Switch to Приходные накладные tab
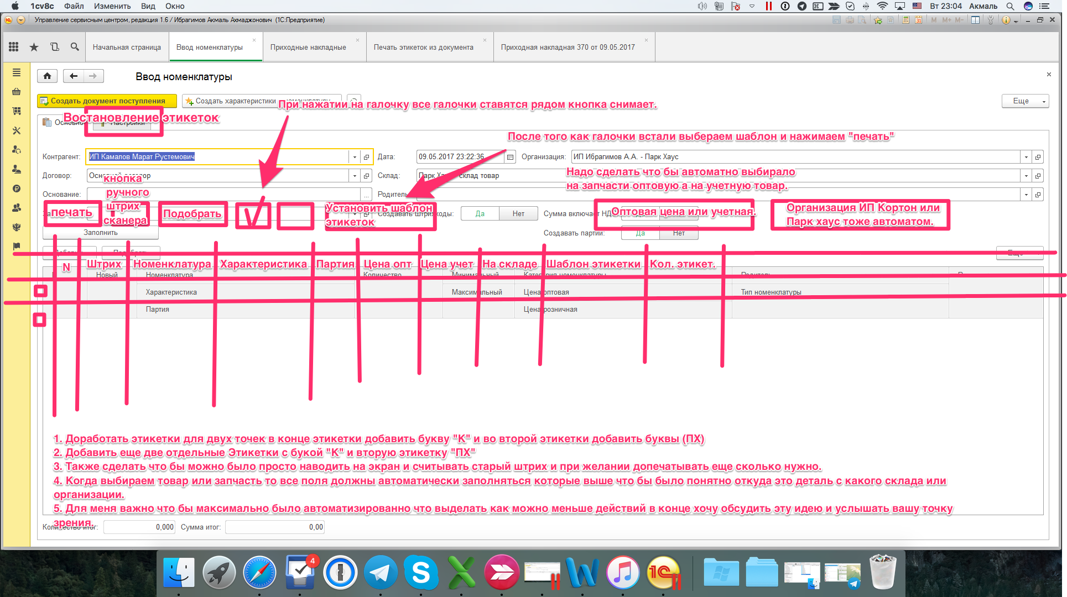Image resolution: width=1067 pixels, height=597 pixels. click(x=308, y=47)
